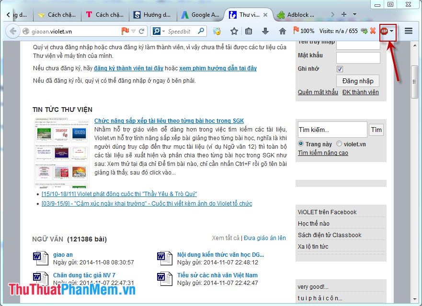The image size is (422, 306).
Task: Open the dropdown arrow next to ABP icon
Action: (392, 32)
